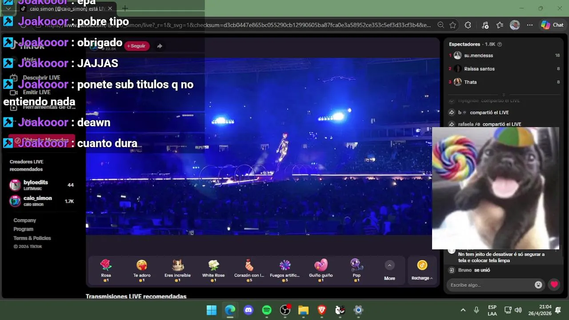Open Terms & Policies link

32,238
